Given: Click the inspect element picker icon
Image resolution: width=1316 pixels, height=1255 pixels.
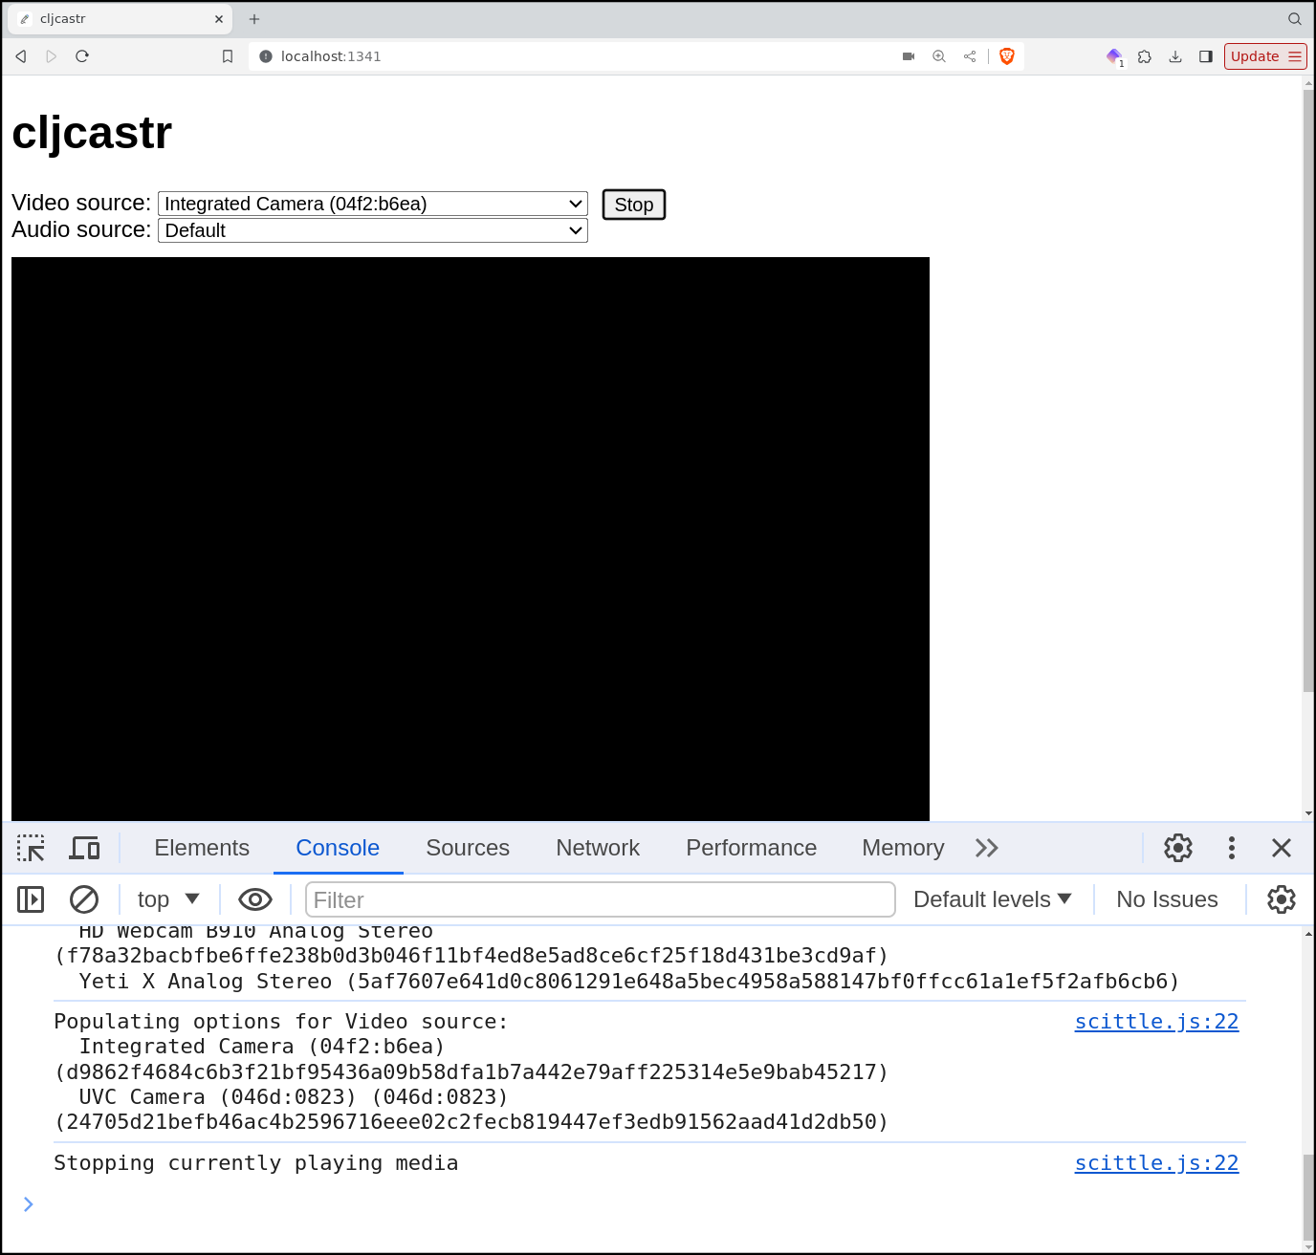Looking at the screenshot, I should click(31, 848).
